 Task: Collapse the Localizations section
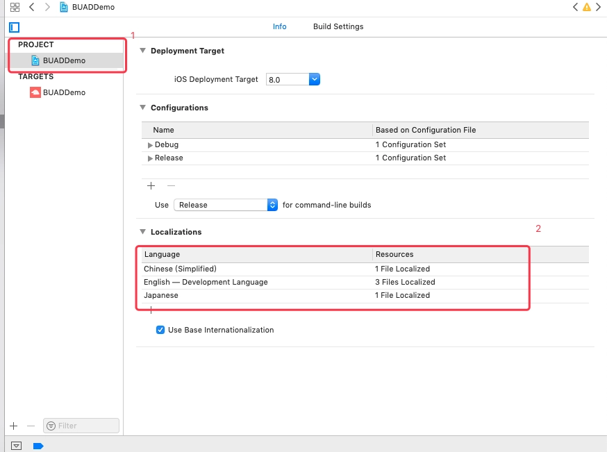click(x=143, y=232)
